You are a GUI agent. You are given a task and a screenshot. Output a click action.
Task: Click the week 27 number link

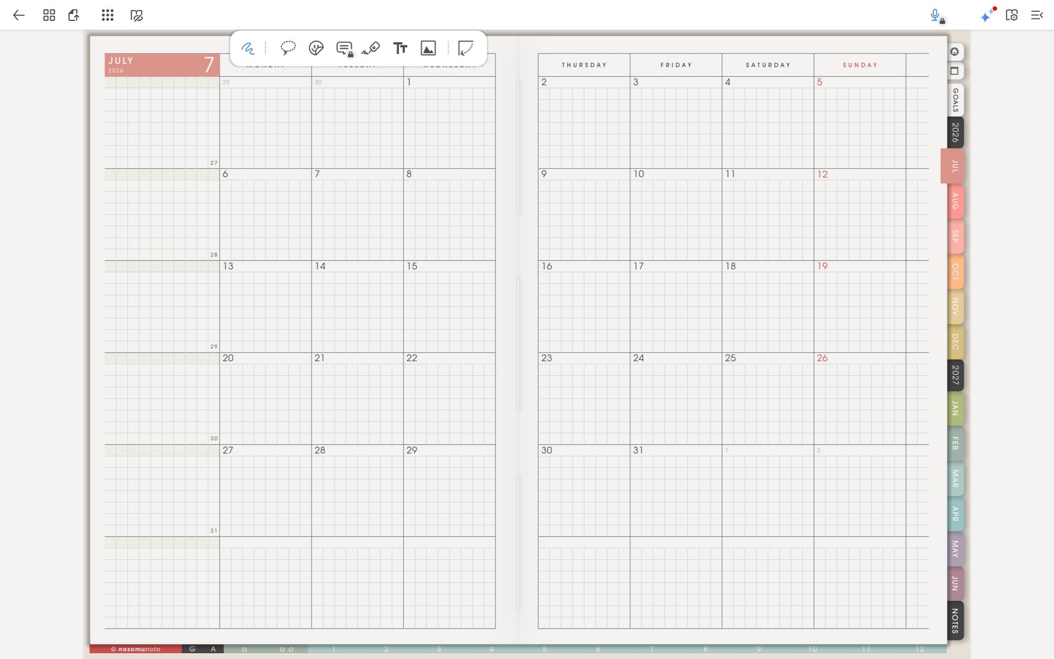point(213,163)
